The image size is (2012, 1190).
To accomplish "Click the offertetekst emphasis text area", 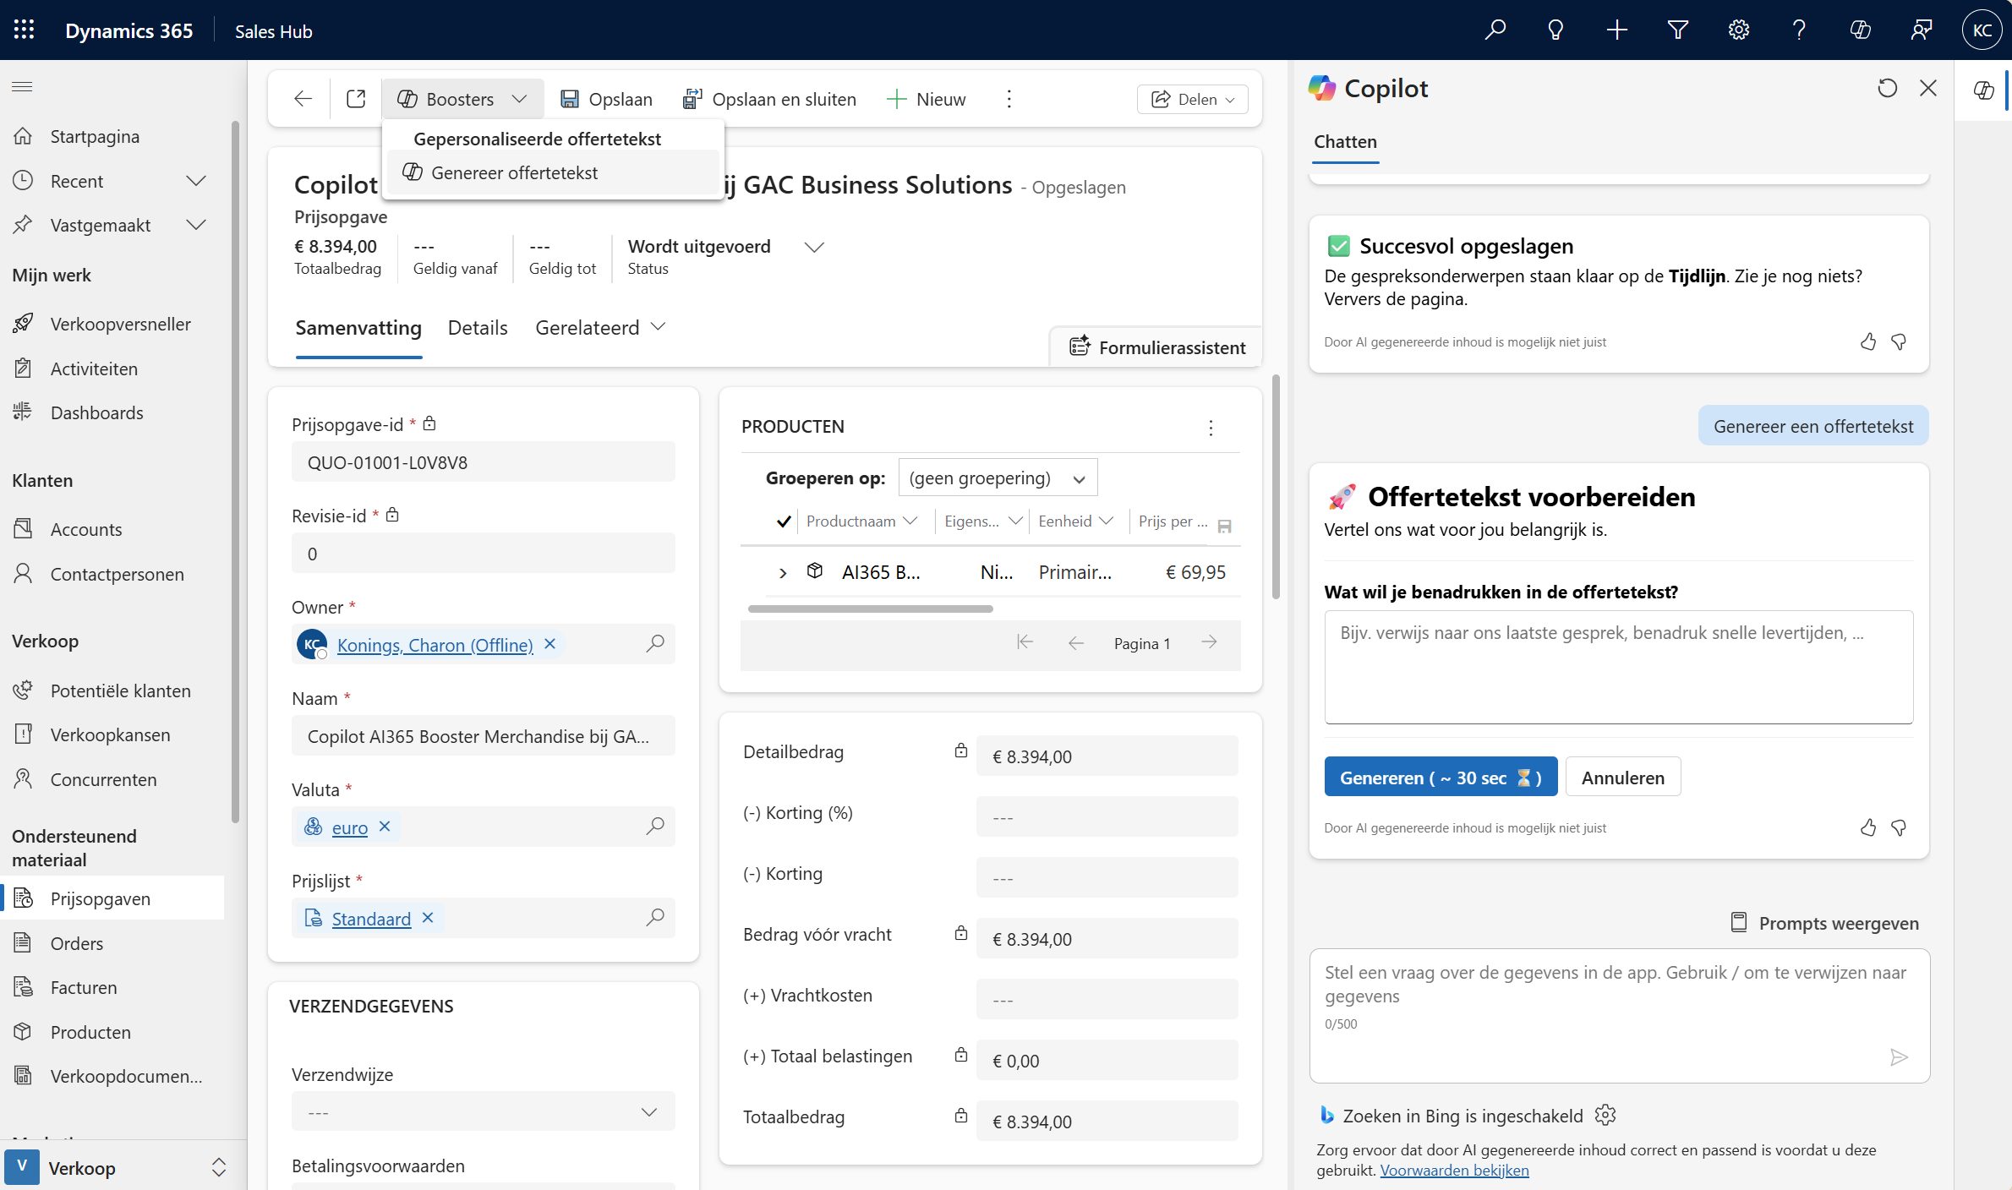I will [1618, 667].
